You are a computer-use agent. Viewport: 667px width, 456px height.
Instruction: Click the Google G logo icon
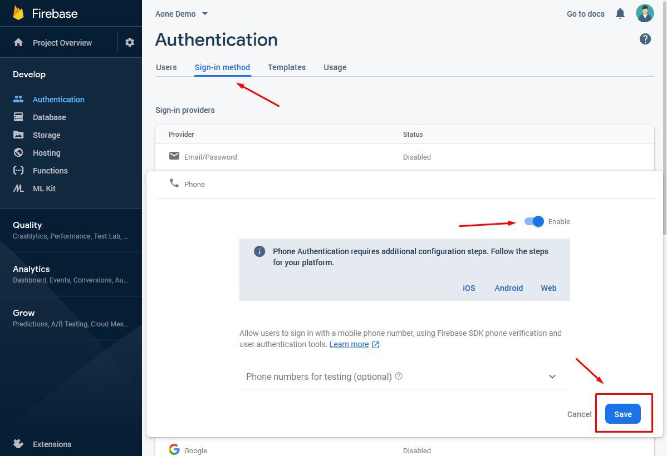pyautogui.click(x=174, y=450)
